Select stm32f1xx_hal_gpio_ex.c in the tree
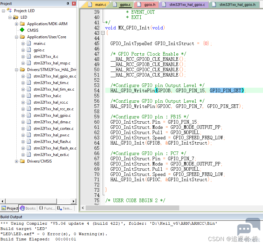Image resolution: width=263 pixels, height=245 pixels. [55, 76]
